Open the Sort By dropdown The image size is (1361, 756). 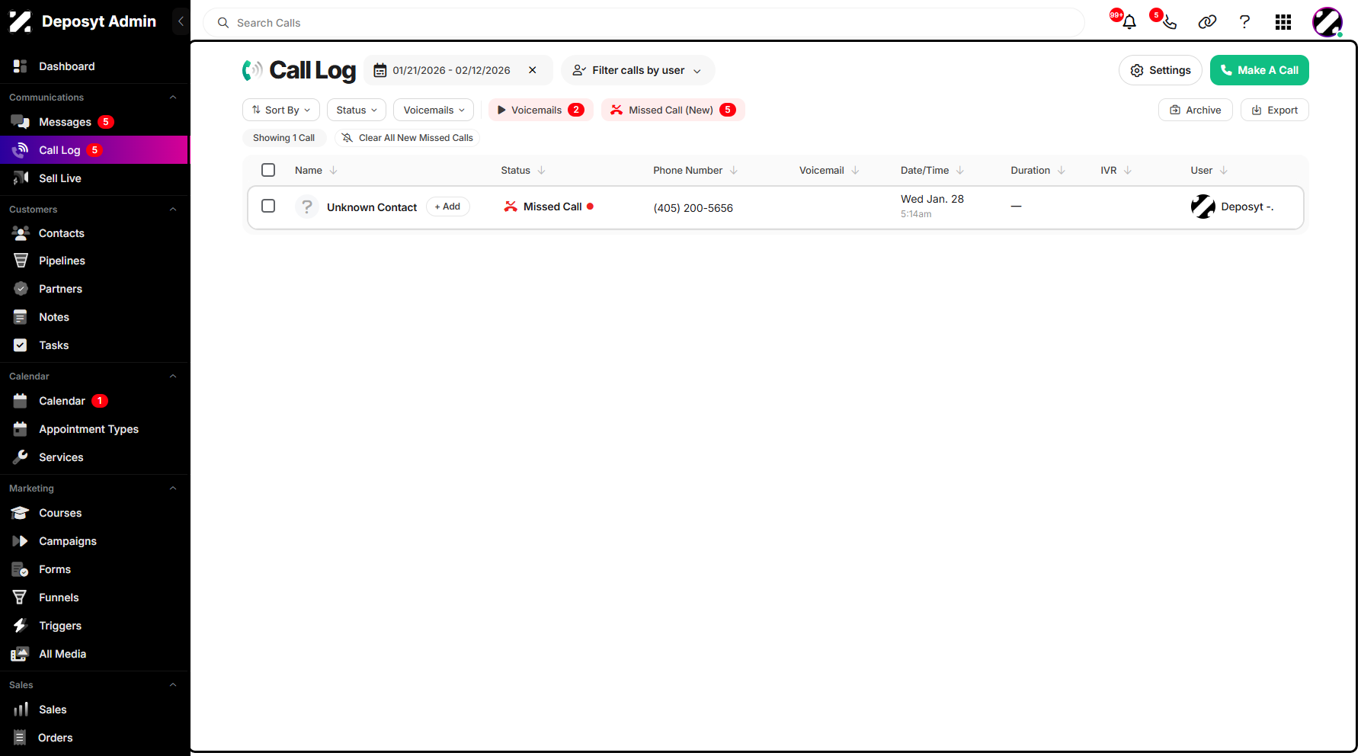pyautogui.click(x=281, y=110)
